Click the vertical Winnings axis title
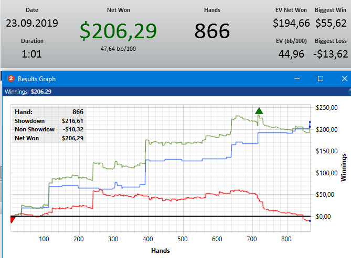Viewport: 351px width, 258px height. (x=343, y=167)
